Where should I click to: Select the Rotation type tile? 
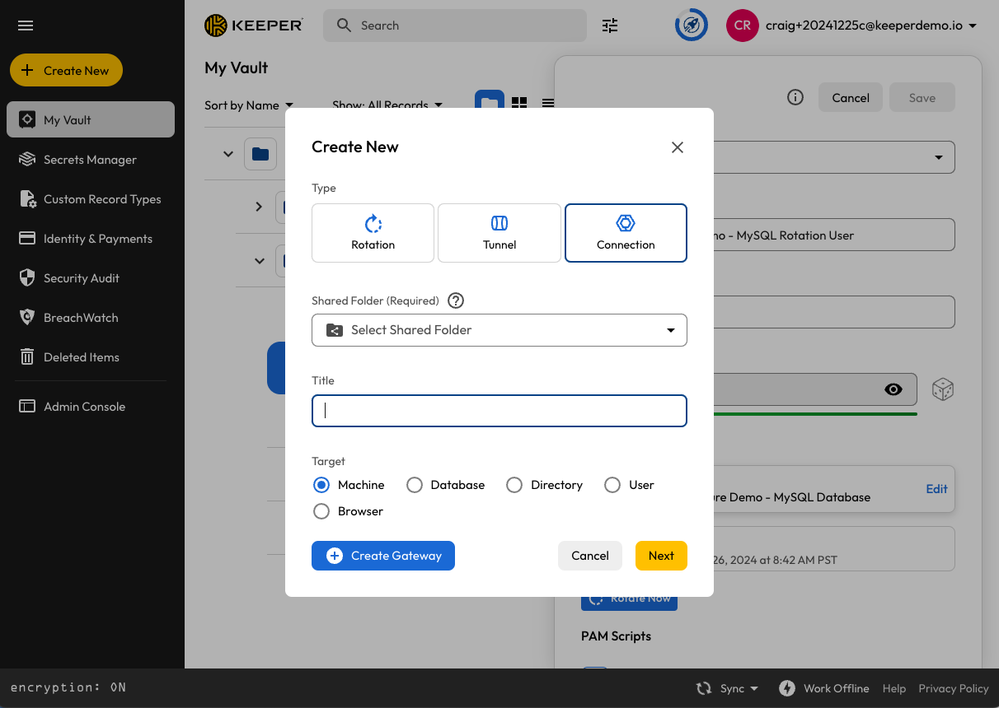(373, 233)
